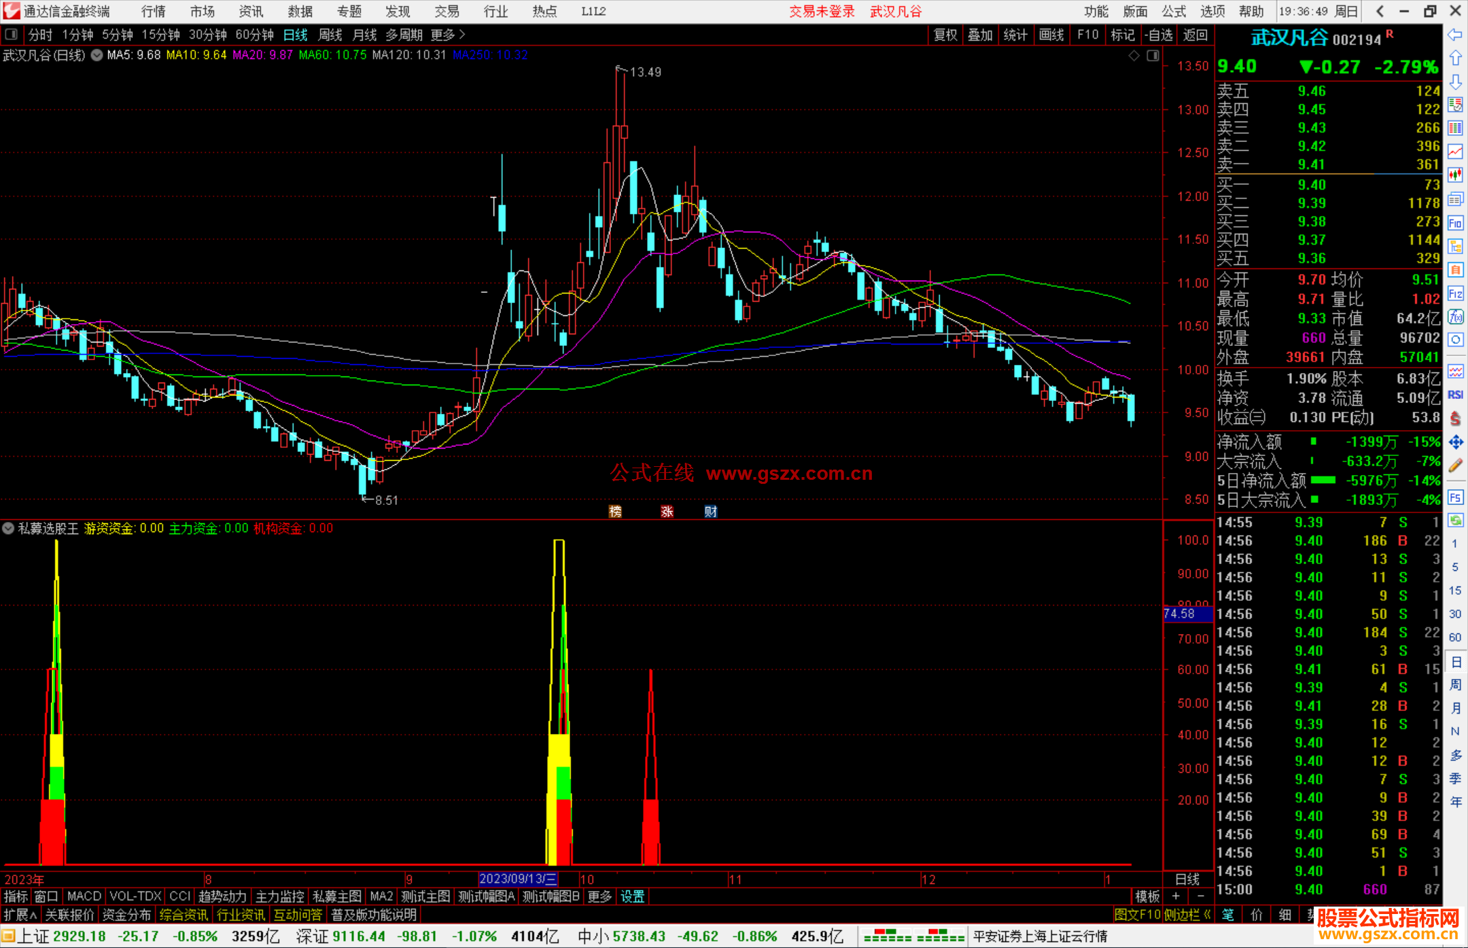
Task: Click the f(x) formula sidebar icon
Action: click(x=1455, y=317)
